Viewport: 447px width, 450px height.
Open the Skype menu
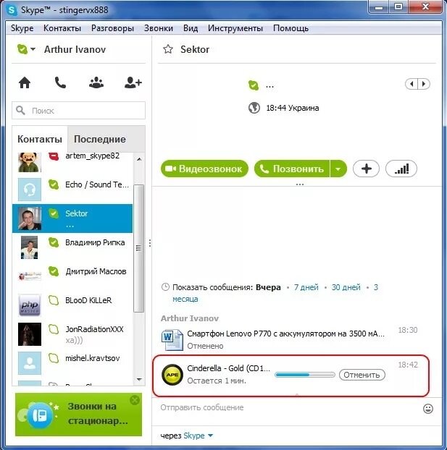[22, 28]
